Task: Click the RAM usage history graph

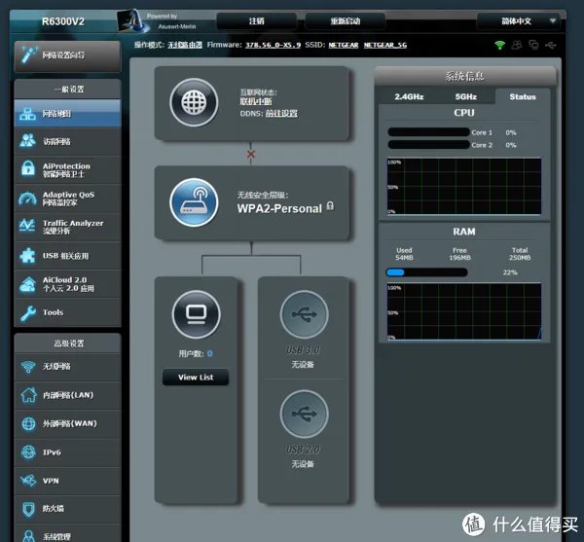Action: coord(464,311)
